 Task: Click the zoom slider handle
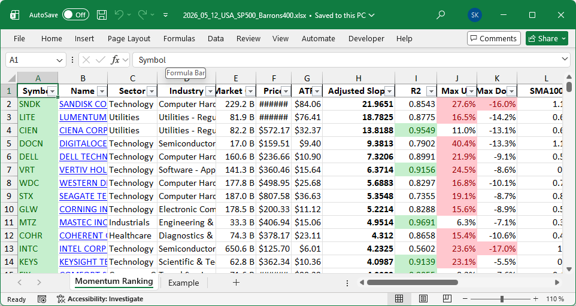click(502, 299)
